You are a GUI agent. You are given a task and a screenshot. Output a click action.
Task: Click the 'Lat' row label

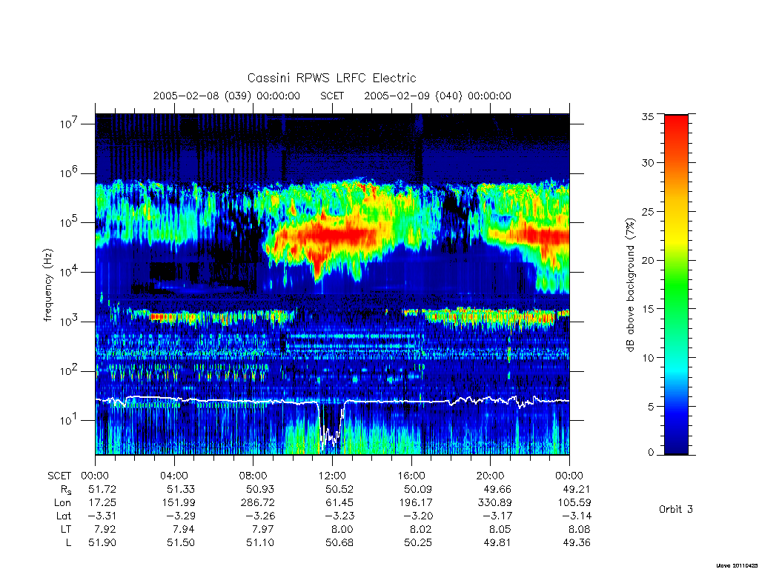(x=64, y=516)
